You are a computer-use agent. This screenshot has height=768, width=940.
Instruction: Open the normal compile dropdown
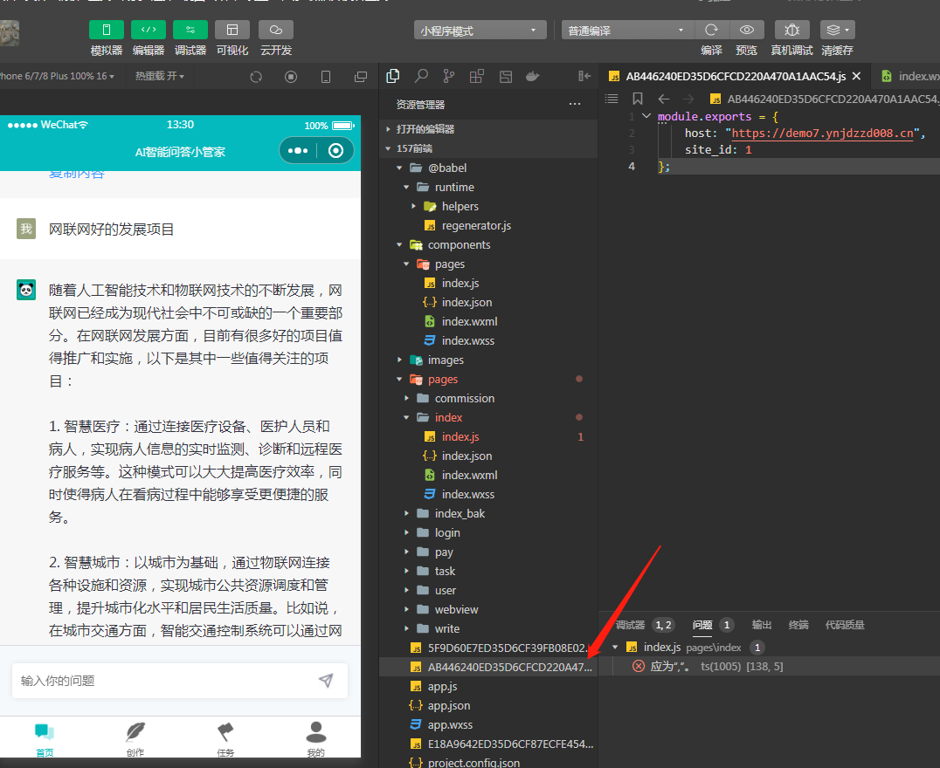coord(627,30)
